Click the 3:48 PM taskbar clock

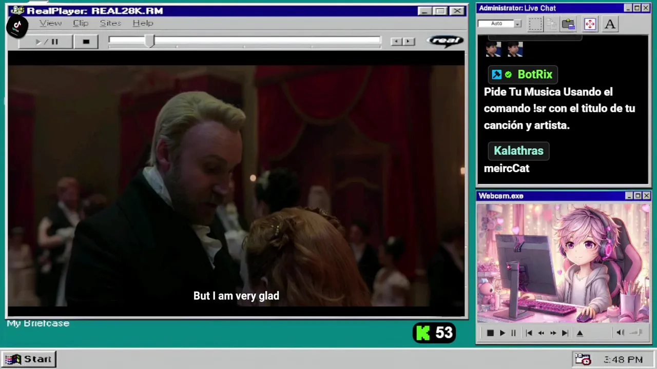pyautogui.click(x=623, y=360)
